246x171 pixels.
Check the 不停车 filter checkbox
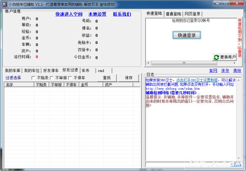(70, 78)
